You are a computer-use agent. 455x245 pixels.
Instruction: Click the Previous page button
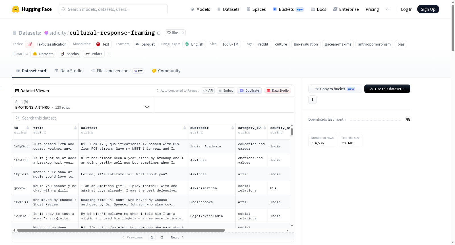[x=133, y=237]
